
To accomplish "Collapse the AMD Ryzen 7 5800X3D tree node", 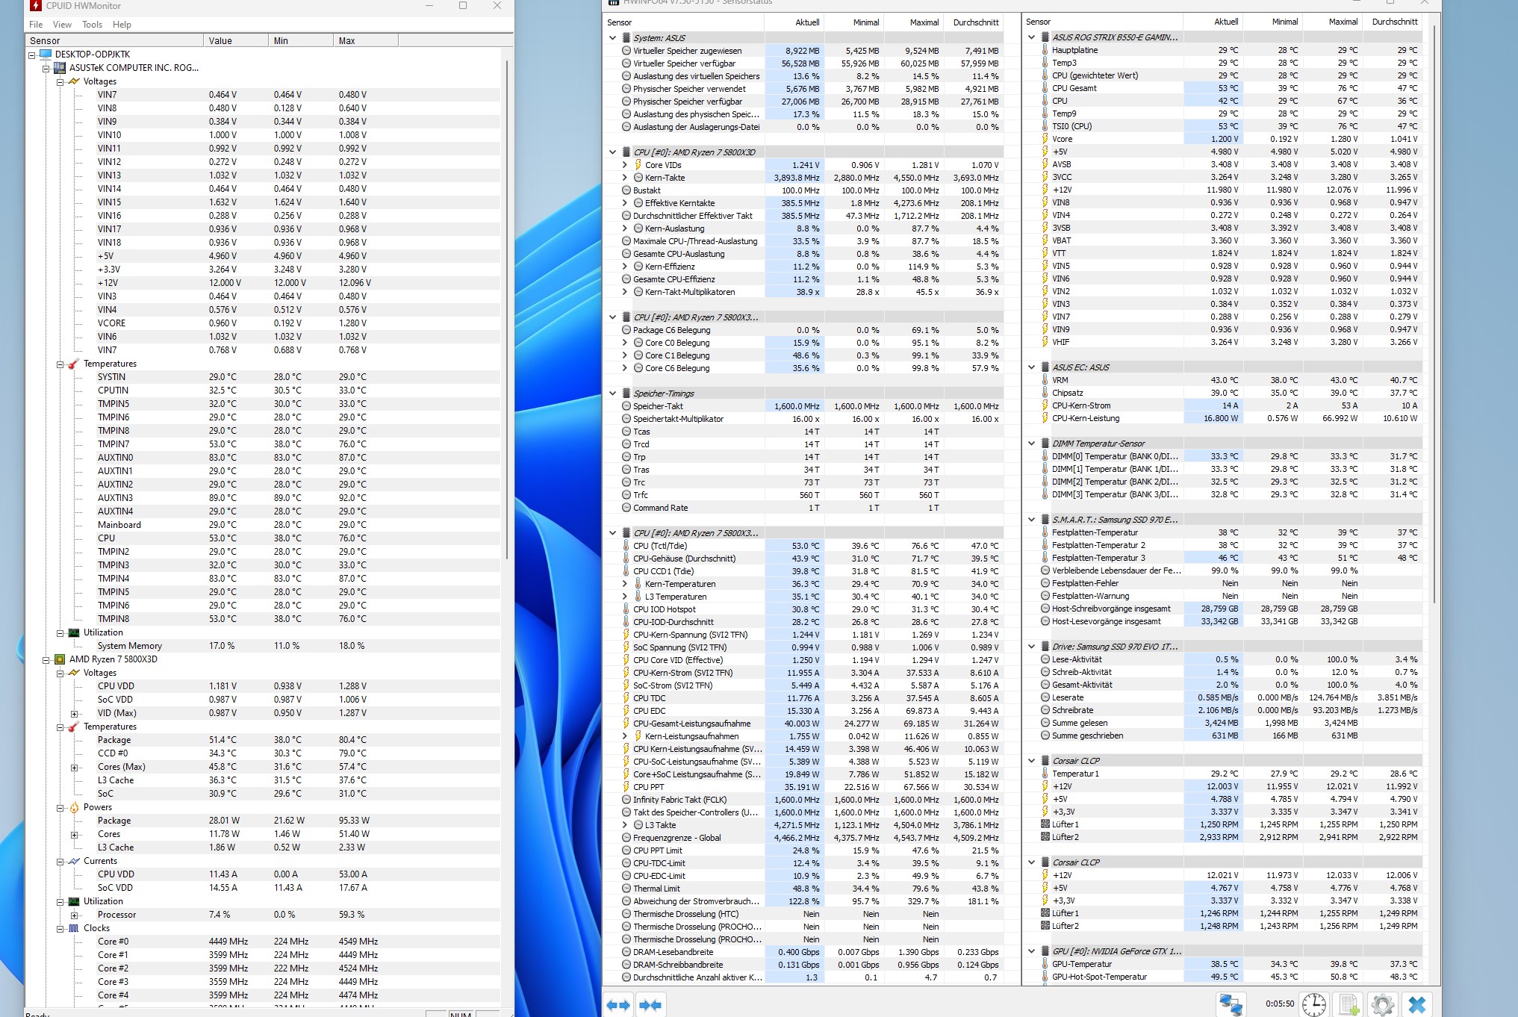I will coord(46,660).
